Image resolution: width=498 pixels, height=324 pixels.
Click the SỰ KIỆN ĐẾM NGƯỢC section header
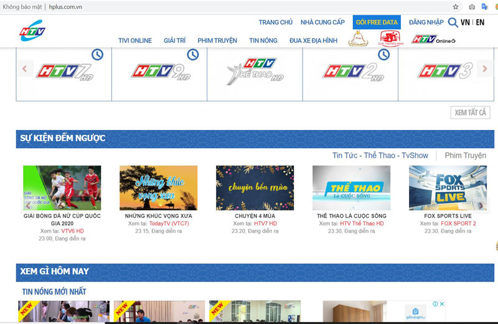pyautogui.click(x=255, y=139)
